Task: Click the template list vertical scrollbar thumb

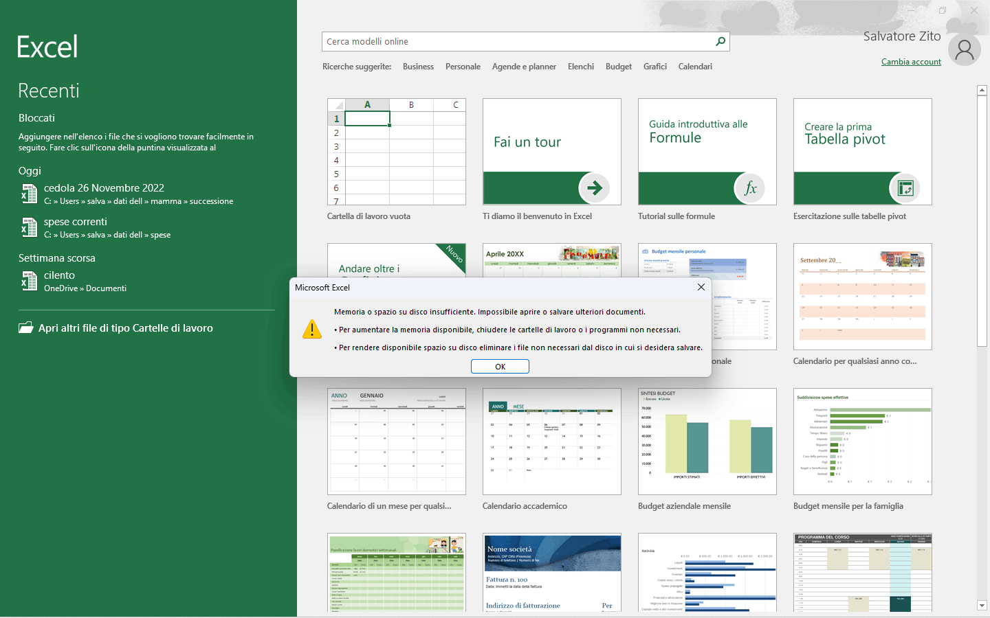Action: [982, 221]
